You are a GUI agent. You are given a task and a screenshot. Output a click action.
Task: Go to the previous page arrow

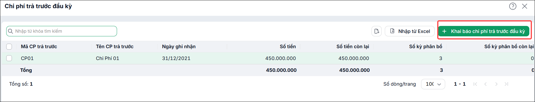point(485,84)
